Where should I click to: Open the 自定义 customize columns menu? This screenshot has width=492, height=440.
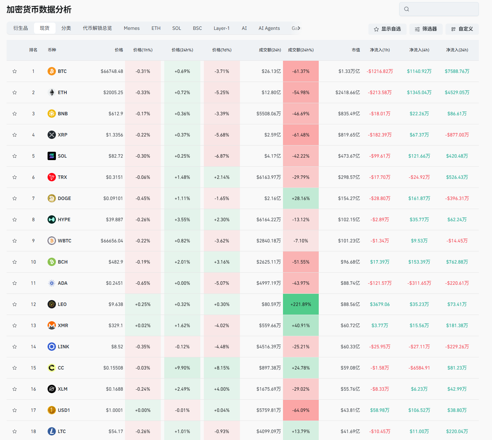[462, 29]
